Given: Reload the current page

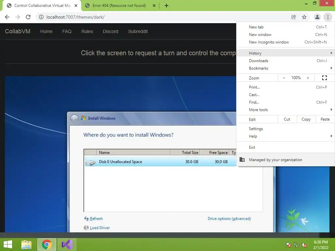Looking at the screenshot, I should (28, 17).
